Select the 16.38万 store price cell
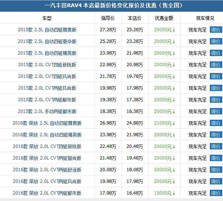Image resolution: width=223 pixels, height=201 pixels. click(x=135, y=111)
